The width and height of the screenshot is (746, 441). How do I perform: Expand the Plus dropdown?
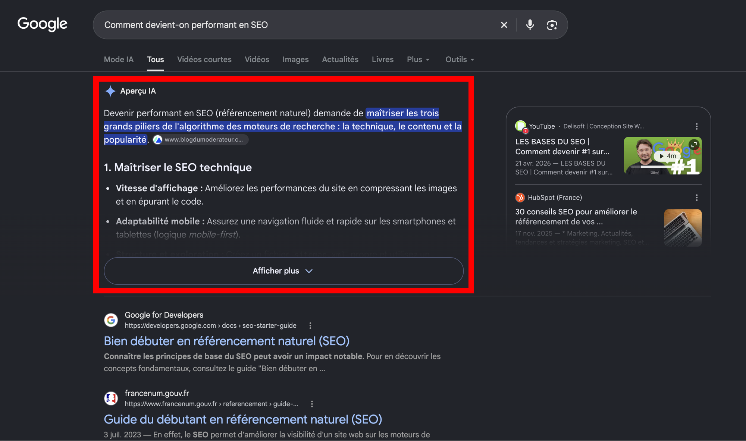(x=418, y=60)
